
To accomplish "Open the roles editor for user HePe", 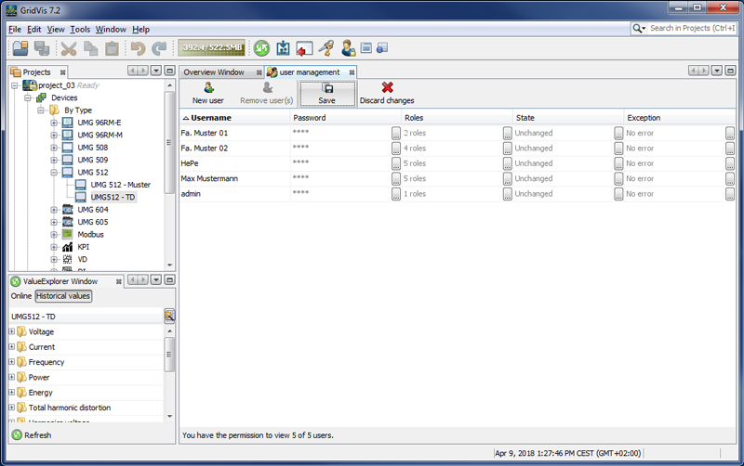I will pos(507,163).
